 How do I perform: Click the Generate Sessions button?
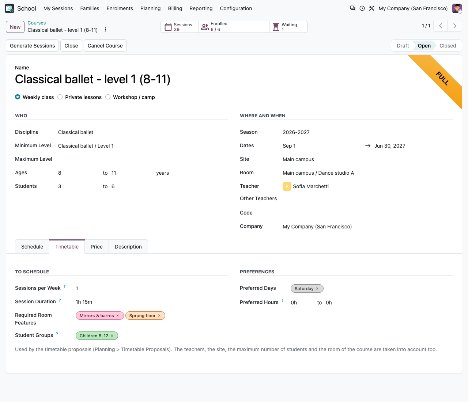tap(33, 46)
